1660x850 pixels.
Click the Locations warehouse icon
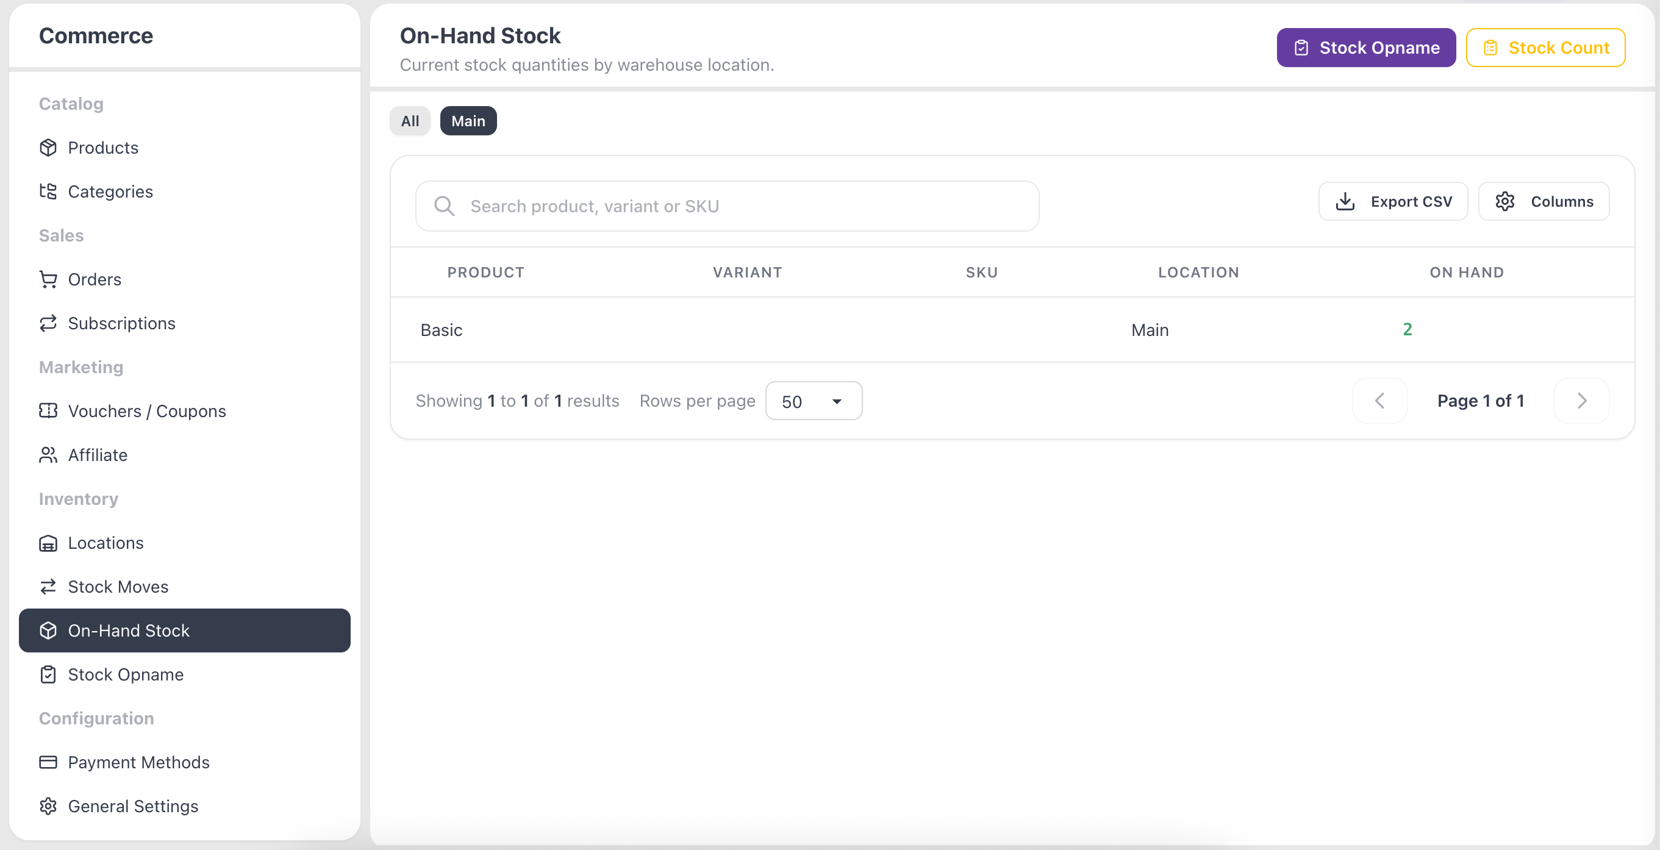(x=48, y=543)
